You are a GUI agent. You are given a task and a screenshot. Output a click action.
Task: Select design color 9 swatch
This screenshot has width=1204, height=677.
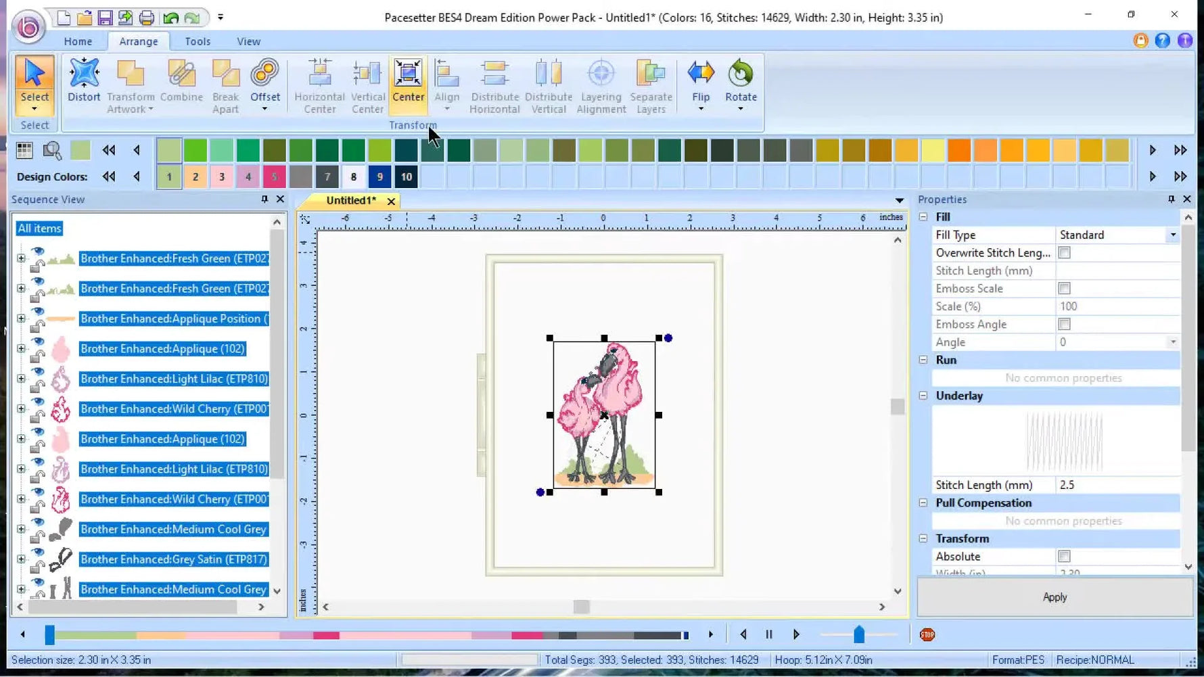coord(379,177)
